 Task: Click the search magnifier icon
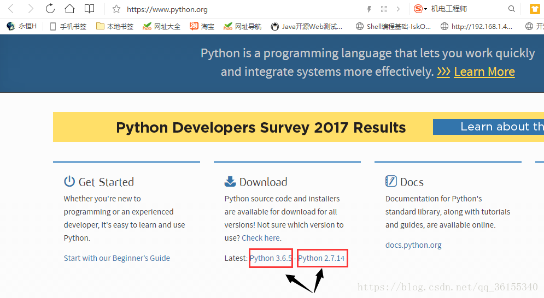pos(511,9)
